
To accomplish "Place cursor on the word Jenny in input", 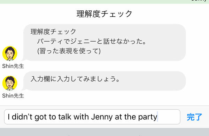I will point(102,117).
